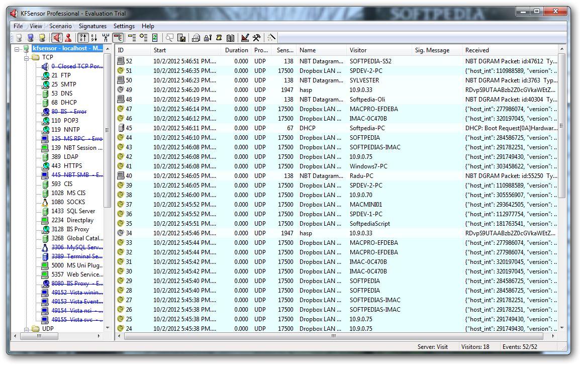Click the open book help icon
This screenshot has height=365, width=581.
pos(231,38)
